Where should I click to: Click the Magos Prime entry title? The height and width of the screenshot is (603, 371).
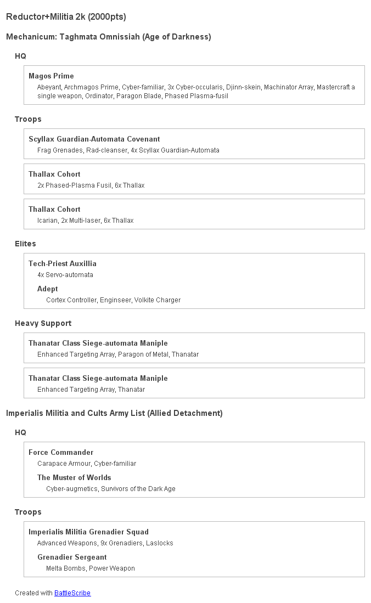tap(51, 76)
